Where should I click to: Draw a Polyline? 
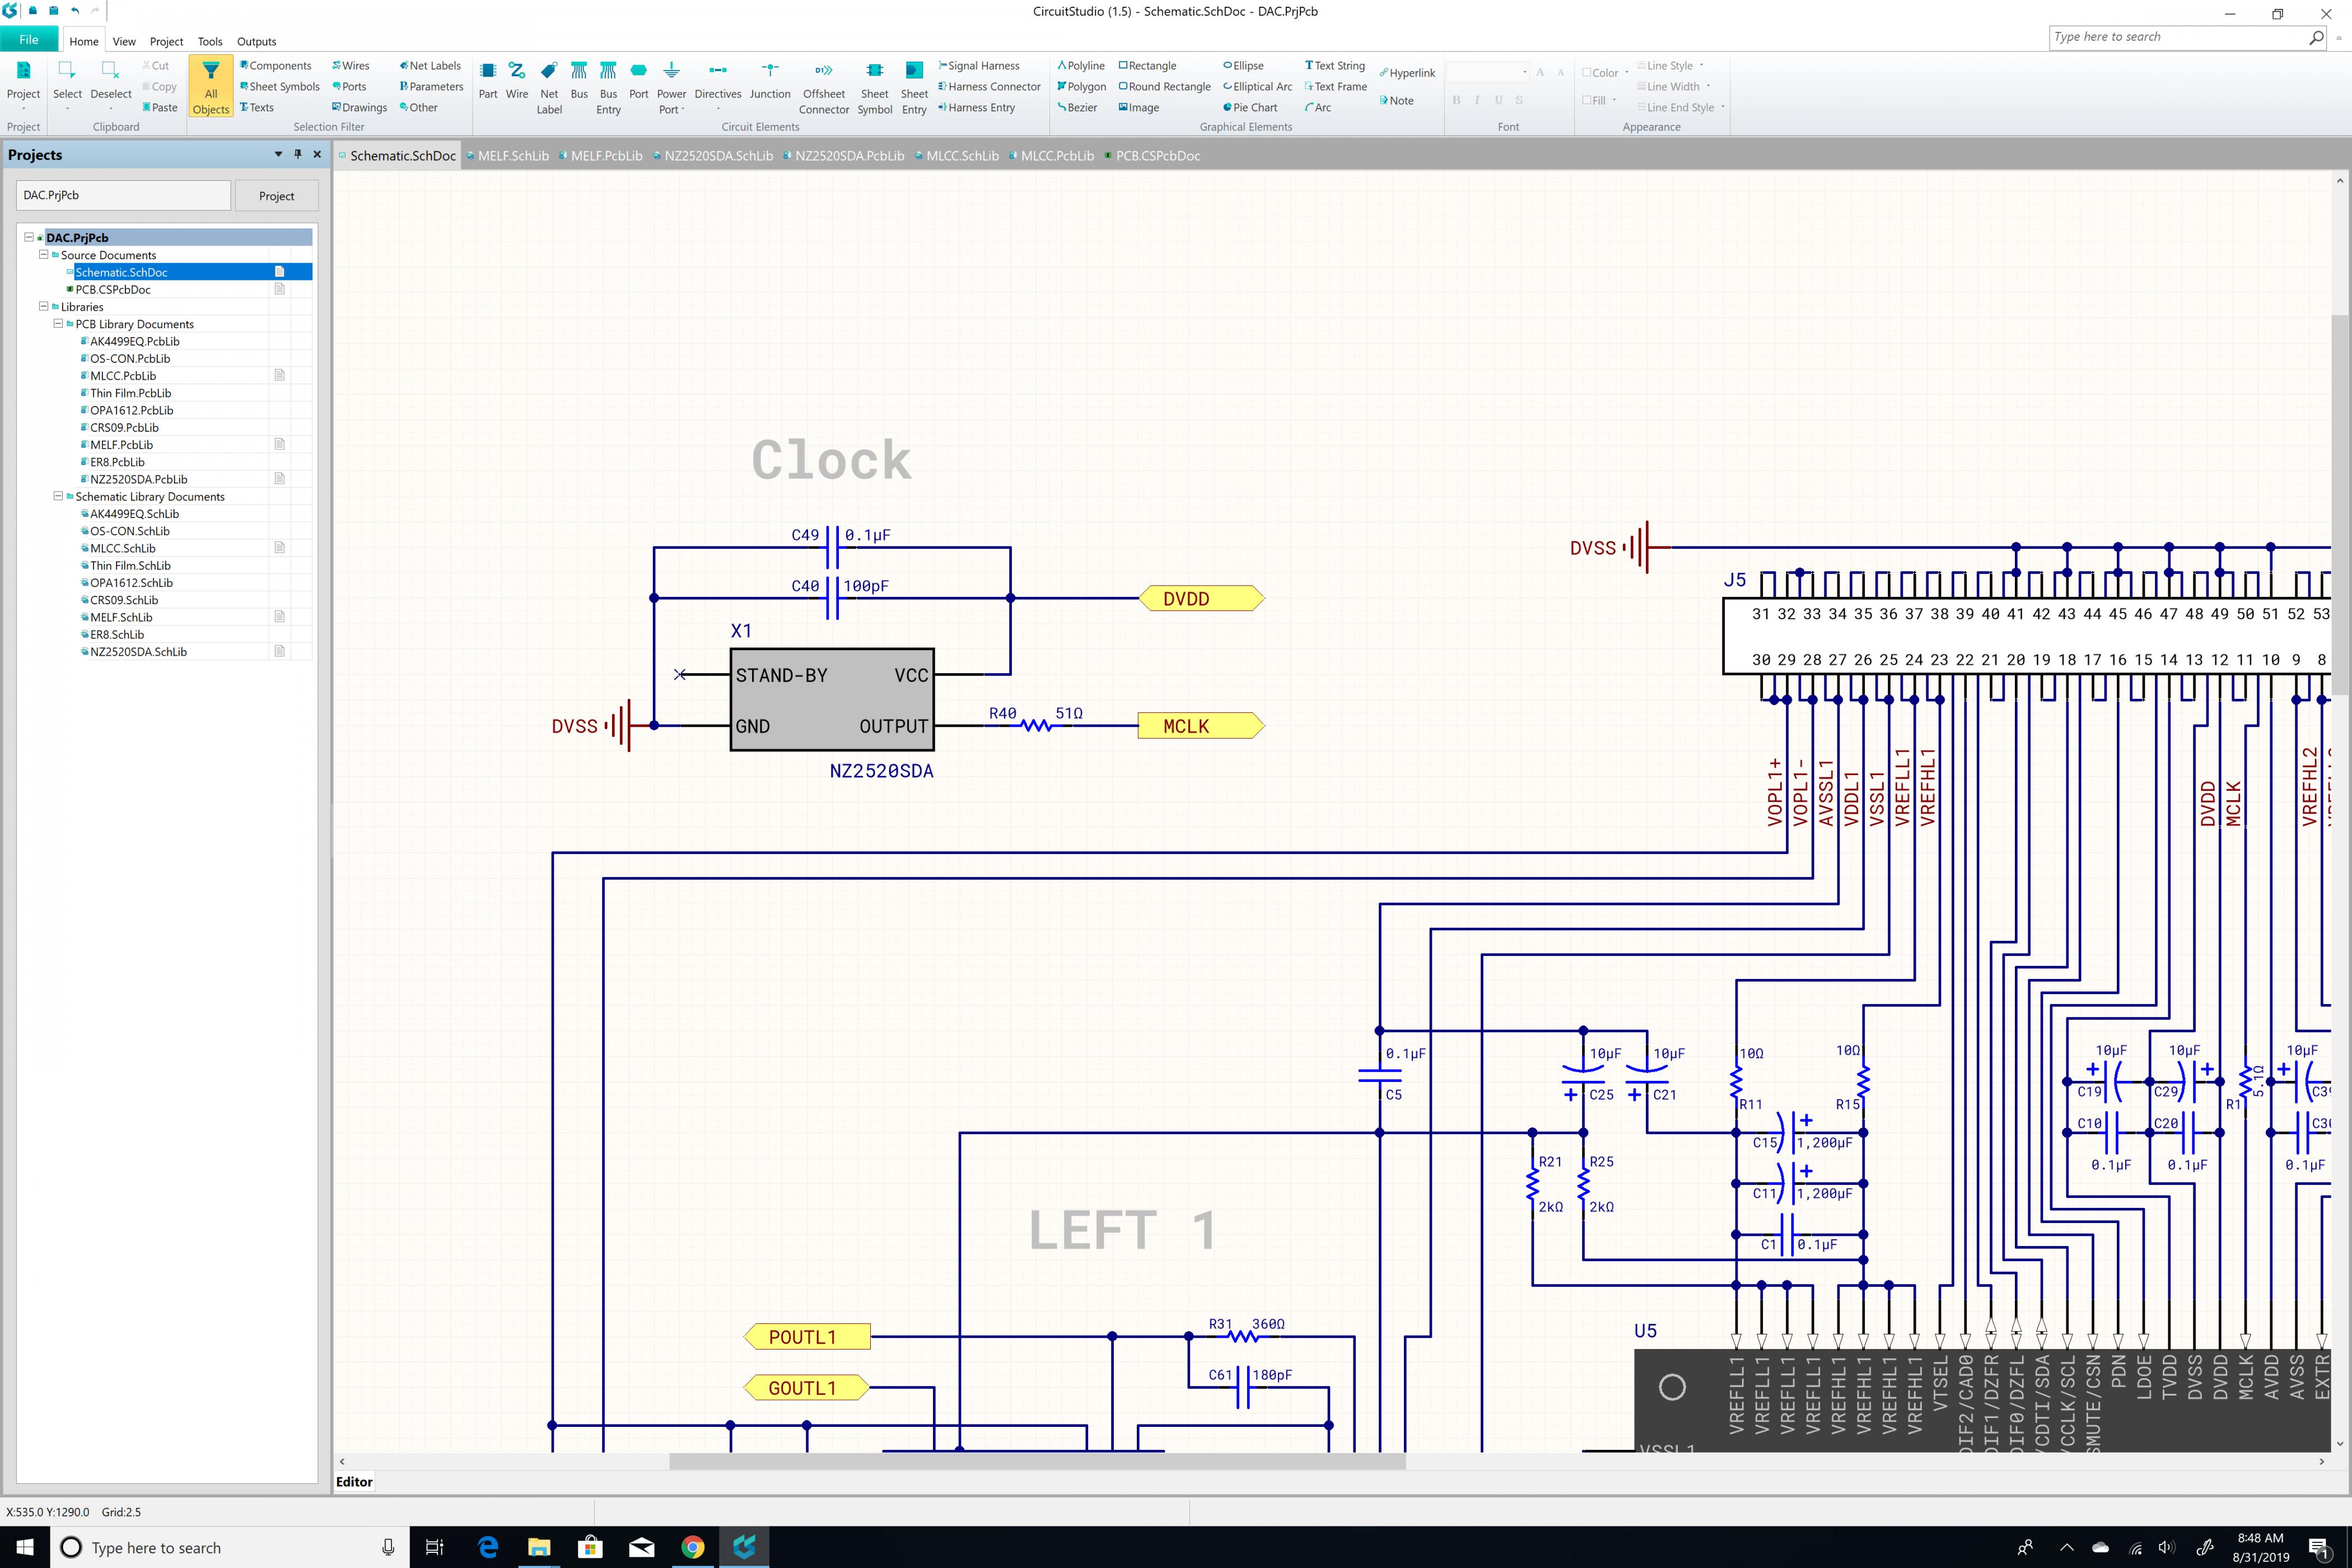point(1081,66)
